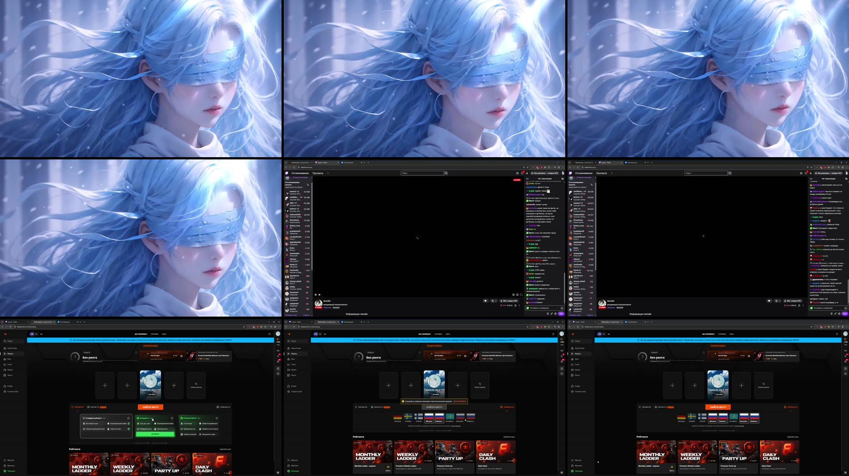Activate theater mode on the Twitch player
Viewport: 849px width, 476px height.
coord(517,294)
